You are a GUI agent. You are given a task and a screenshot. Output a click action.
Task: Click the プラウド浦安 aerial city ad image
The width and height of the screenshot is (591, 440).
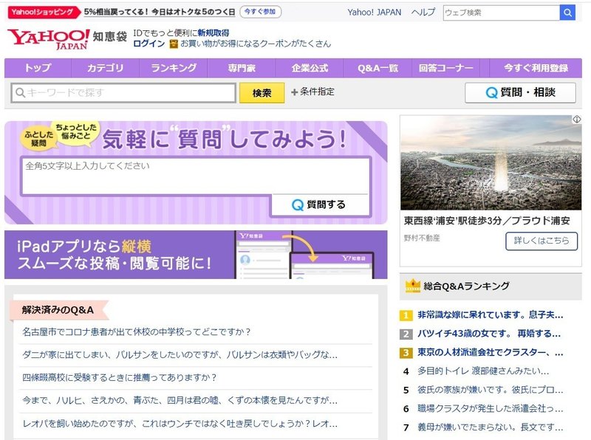point(491,162)
